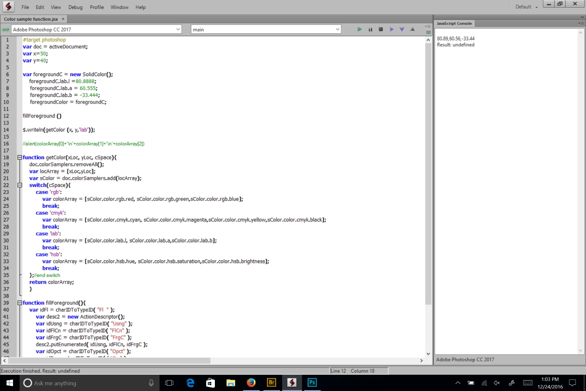Open the Windows Store taskbar icon
This screenshot has height=391, width=586.
pos(210,383)
